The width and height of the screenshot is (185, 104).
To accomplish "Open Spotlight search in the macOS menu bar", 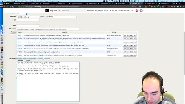I will [179, 1].
